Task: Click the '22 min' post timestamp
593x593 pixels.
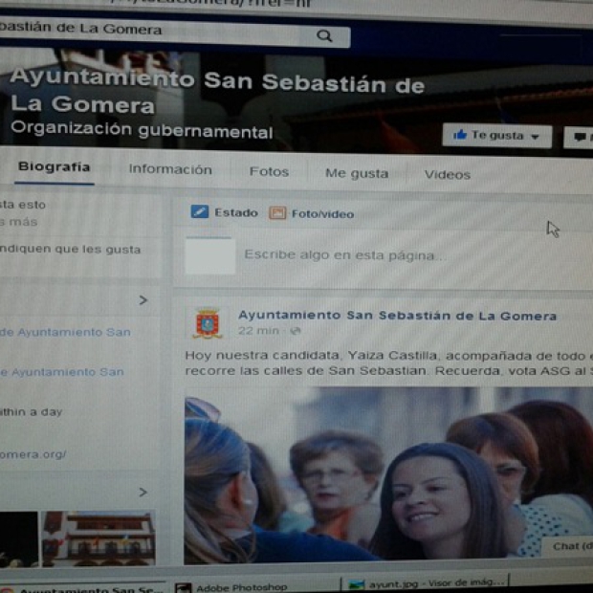Action: point(258,331)
